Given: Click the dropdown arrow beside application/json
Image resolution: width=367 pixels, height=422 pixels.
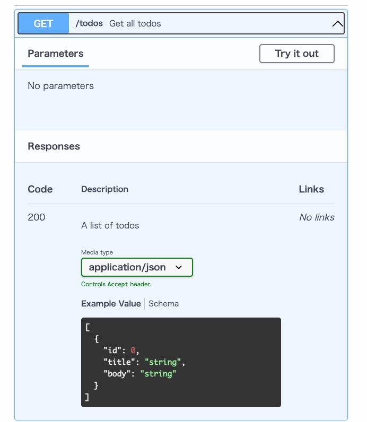Looking at the screenshot, I should 179,267.
